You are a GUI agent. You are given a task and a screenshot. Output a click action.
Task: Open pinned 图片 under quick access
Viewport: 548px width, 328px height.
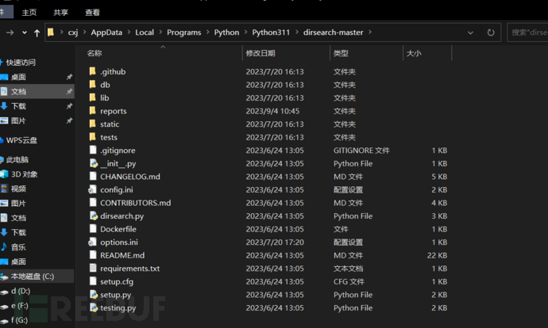[18, 121]
